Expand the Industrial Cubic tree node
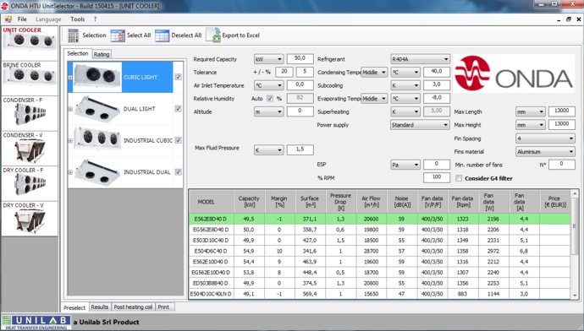584x331 pixels. (70, 140)
